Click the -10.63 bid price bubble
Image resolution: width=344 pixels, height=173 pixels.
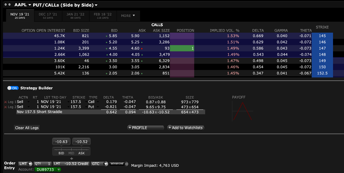click(x=61, y=142)
